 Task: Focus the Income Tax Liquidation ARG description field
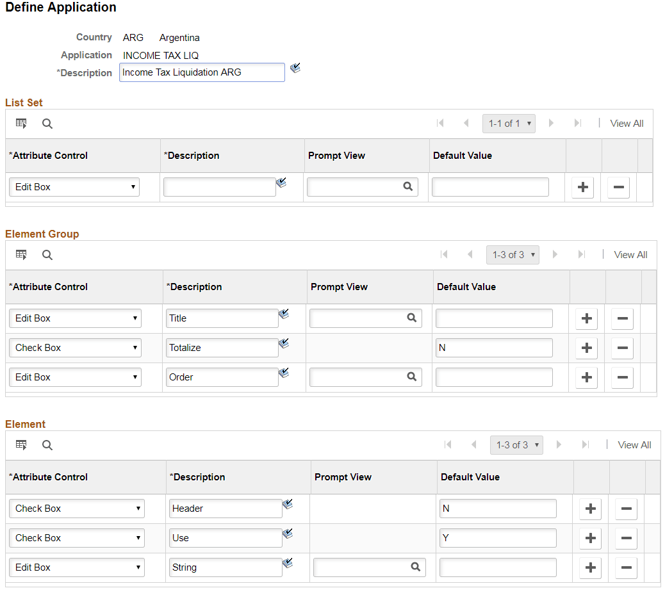pos(202,72)
